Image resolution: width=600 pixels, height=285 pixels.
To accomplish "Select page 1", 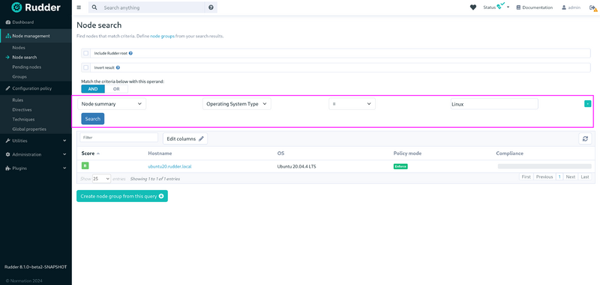I will click(559, 177).
